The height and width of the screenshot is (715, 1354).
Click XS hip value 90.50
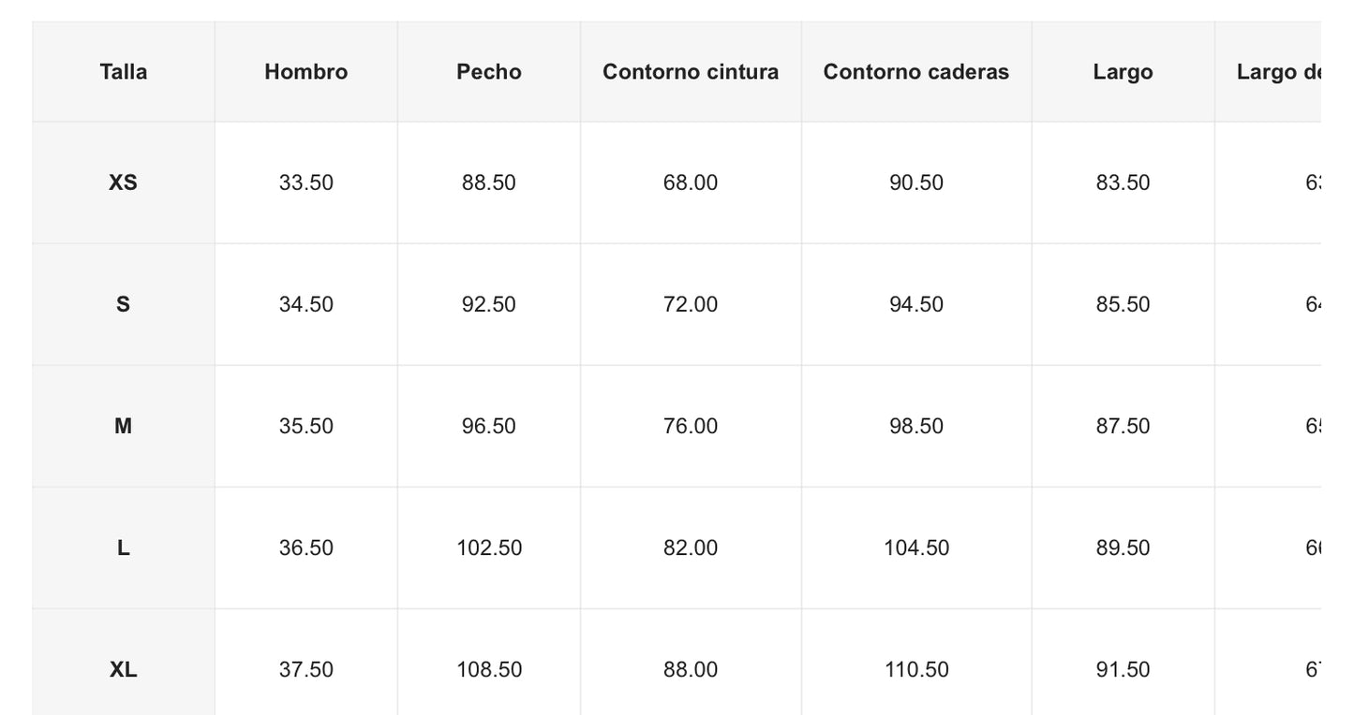point(915,182)
